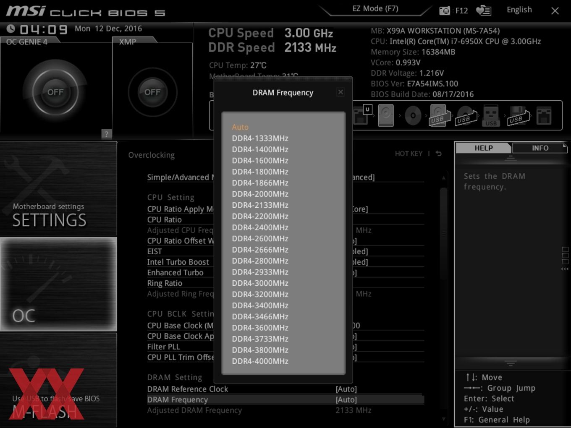
Task: Select DDR4-1333MHz
Action: point(260,138)
